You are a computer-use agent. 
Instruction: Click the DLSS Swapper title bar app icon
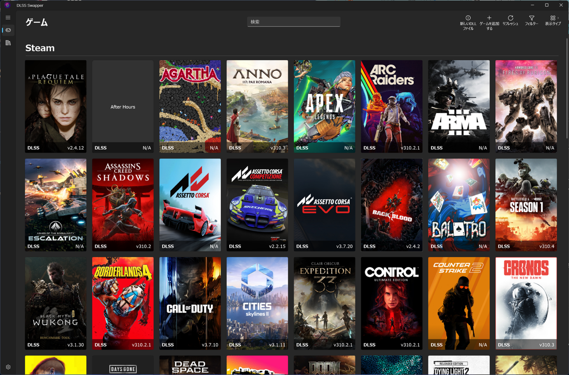click(x=7, y=5)
